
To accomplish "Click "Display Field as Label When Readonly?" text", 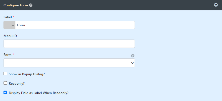I will [x=39, y=93].
